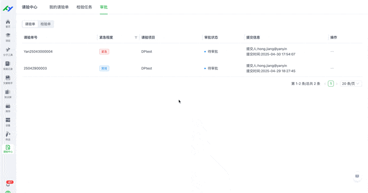368x193 pixels.
Task: Click the 请验单号 column header
Action: pos(30,37)
